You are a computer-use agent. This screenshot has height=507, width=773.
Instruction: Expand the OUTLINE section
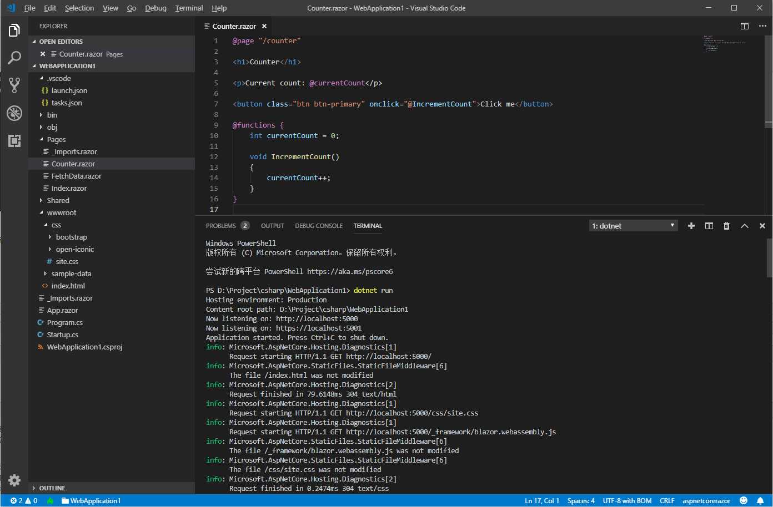pos(112,488)
